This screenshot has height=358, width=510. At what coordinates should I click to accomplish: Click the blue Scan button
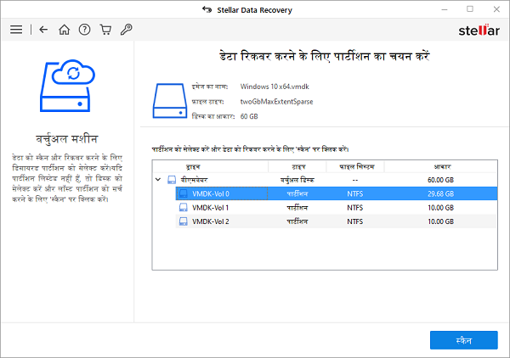tap(464, 340)
